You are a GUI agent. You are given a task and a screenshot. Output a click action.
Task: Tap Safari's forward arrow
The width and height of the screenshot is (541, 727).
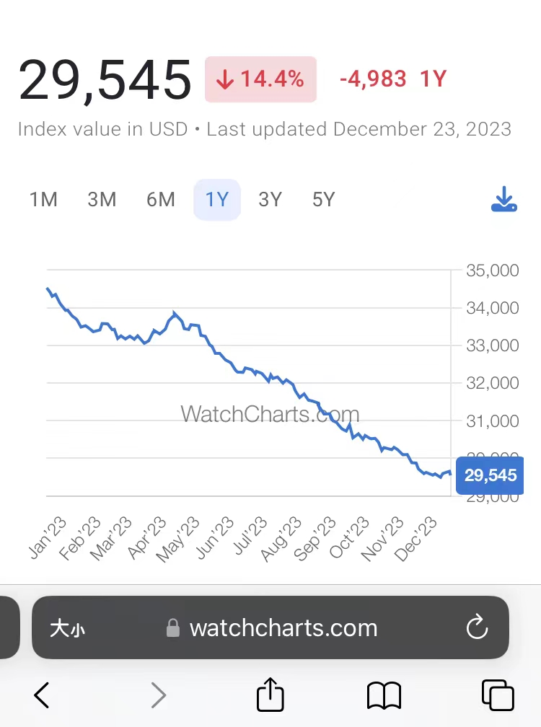pyautogui.click(x=159, y=695)
